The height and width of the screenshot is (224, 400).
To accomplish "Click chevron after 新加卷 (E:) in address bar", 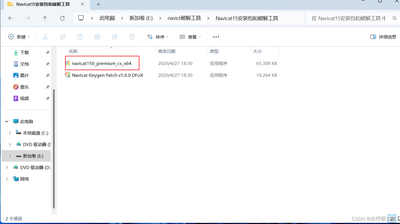I will click(x=160, y=18).
